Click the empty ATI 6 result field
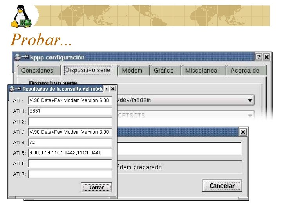This screenshot has width=282, height=211. [70, 164]
